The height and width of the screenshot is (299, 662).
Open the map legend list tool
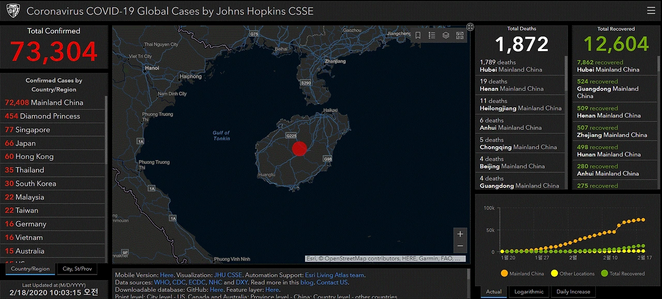point(432,35)
